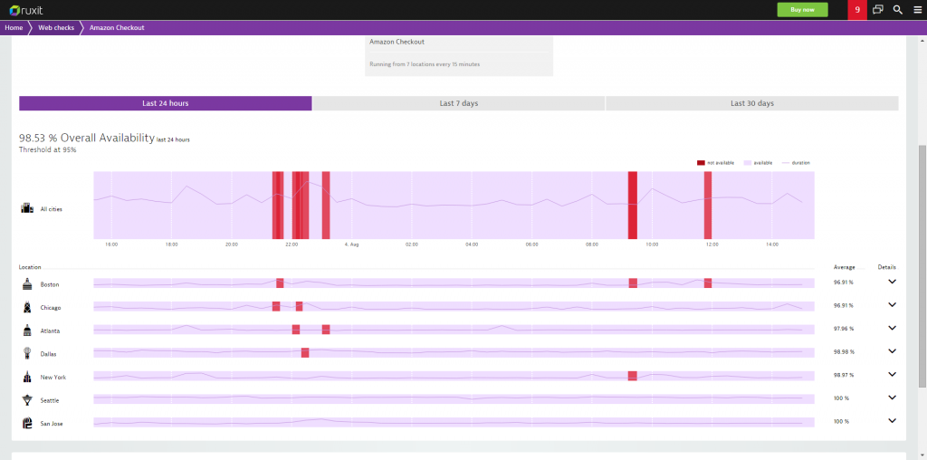Click Atlanta average 97.96 %
Screen dimensions: 927x460
(844, 328)
